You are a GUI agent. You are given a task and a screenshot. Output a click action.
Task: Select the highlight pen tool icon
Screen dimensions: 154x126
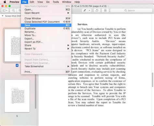(x=85, y=10)
